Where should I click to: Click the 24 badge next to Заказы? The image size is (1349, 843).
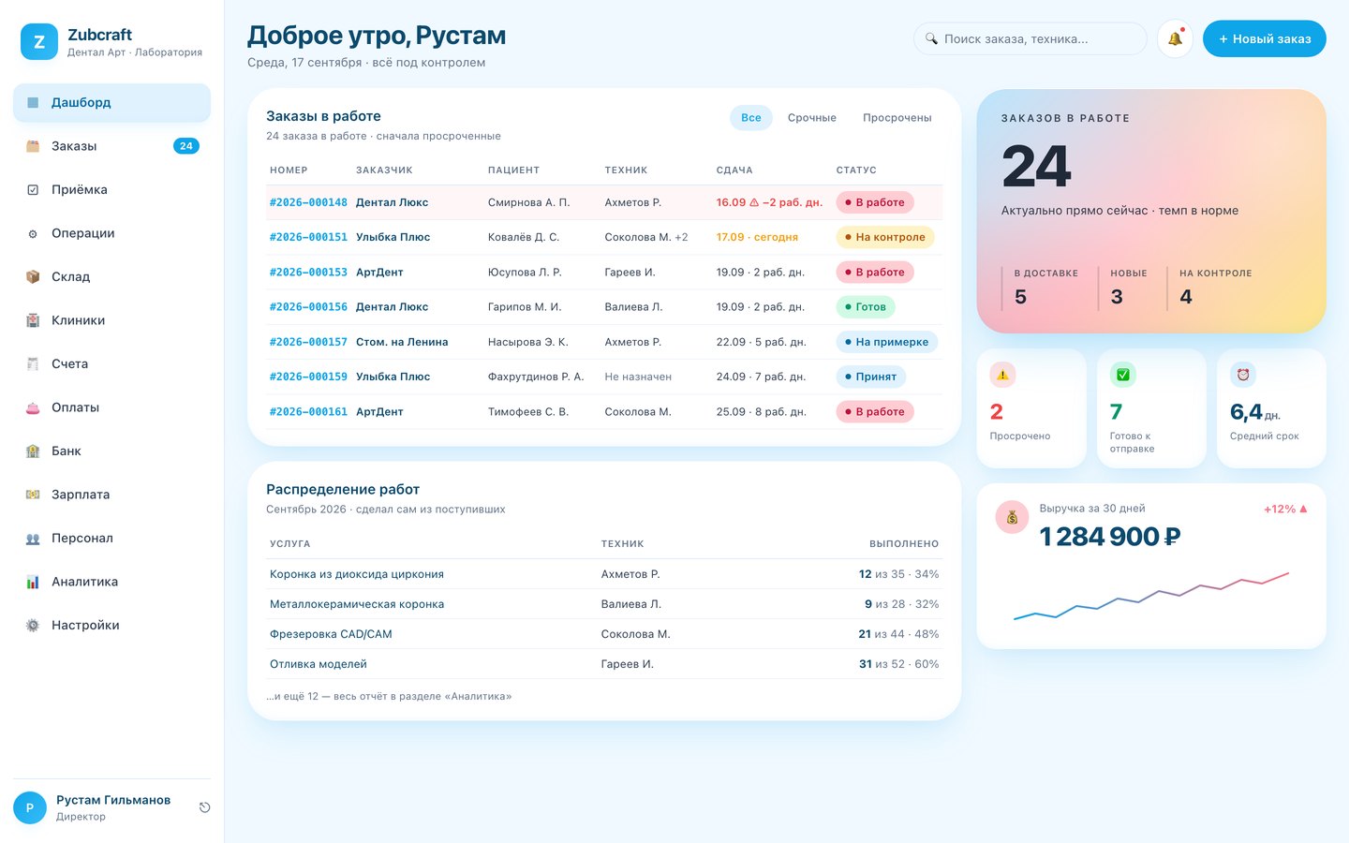tap(186, 146)
